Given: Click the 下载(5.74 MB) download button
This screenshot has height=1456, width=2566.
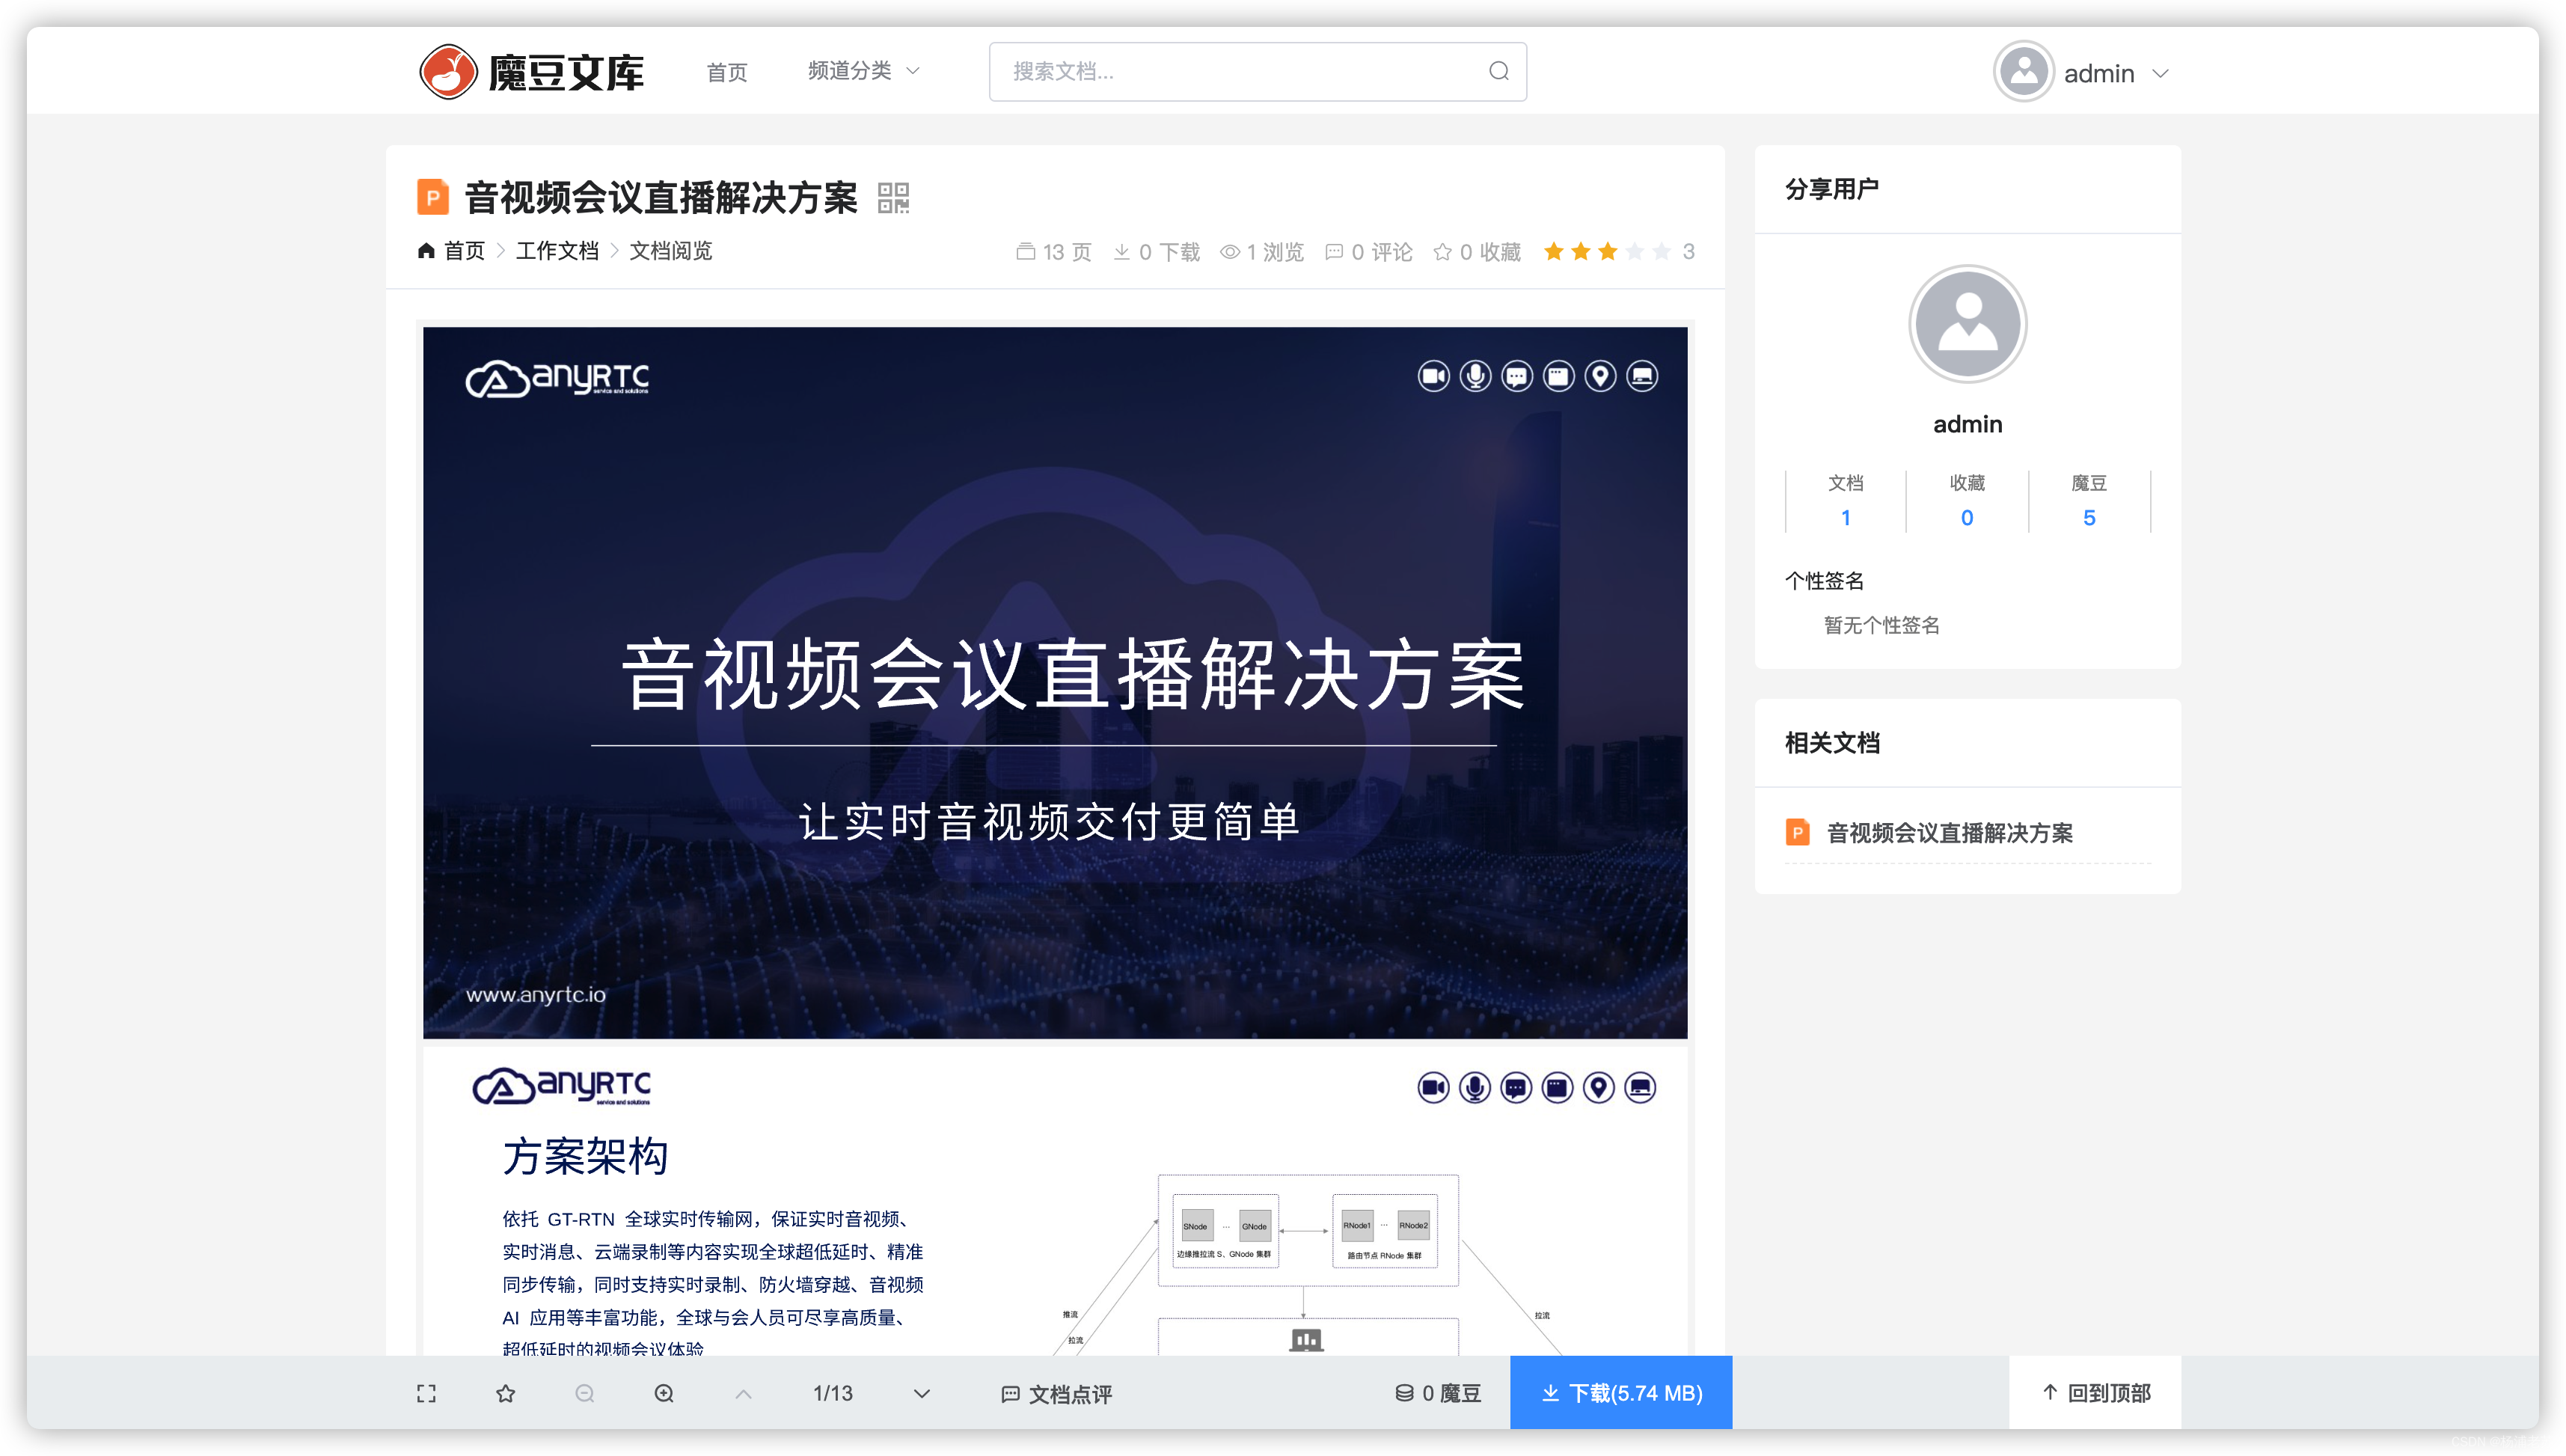Looking at the screenshot, I should (x=1620, y=1393).
